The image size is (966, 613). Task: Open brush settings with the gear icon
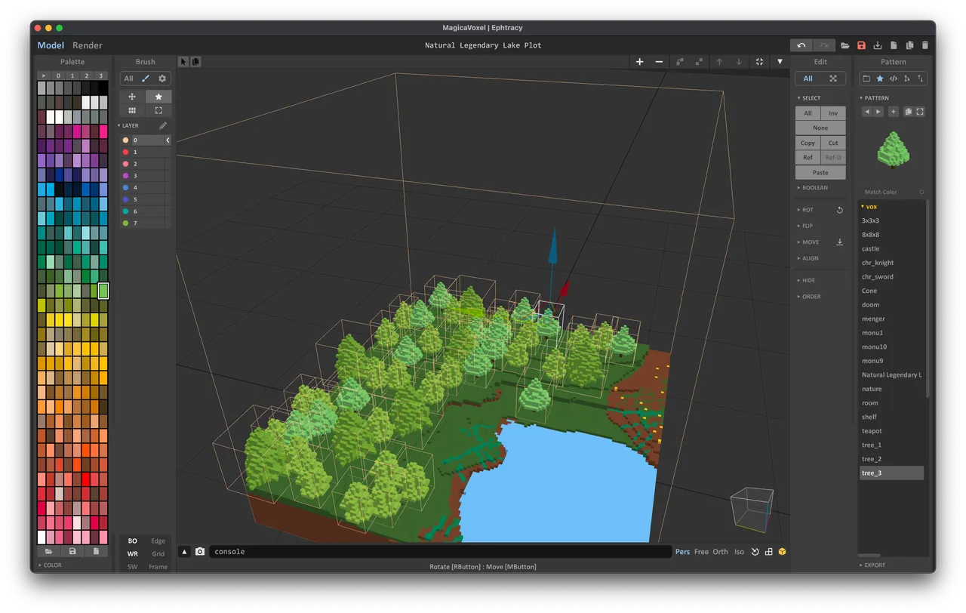tap(162, 79)
